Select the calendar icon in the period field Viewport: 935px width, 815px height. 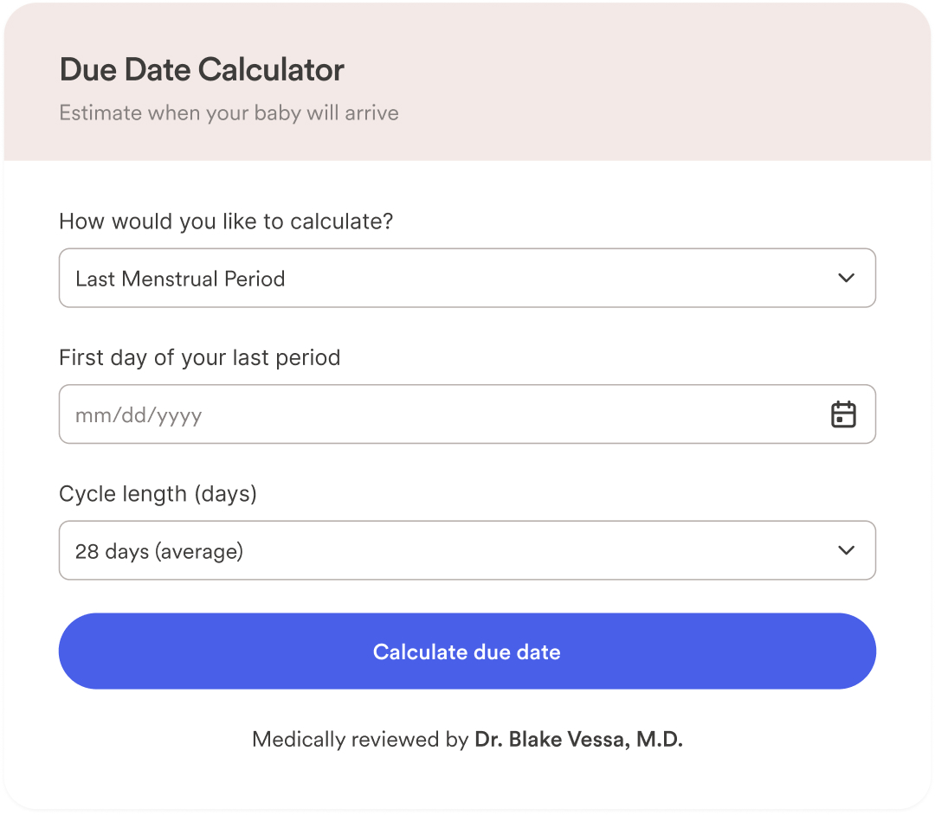[x=844, y=414]
